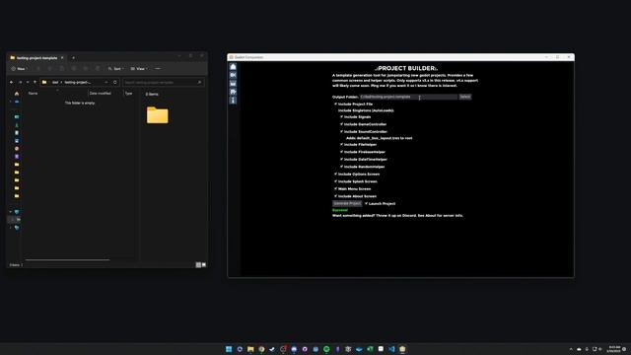Open the address bar history dropdown
Screen dimensions: 631x355
[106, 82]
